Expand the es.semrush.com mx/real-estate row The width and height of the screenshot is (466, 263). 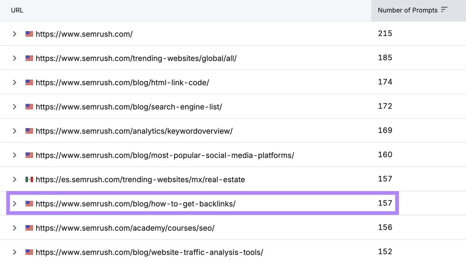coord(14,179)
